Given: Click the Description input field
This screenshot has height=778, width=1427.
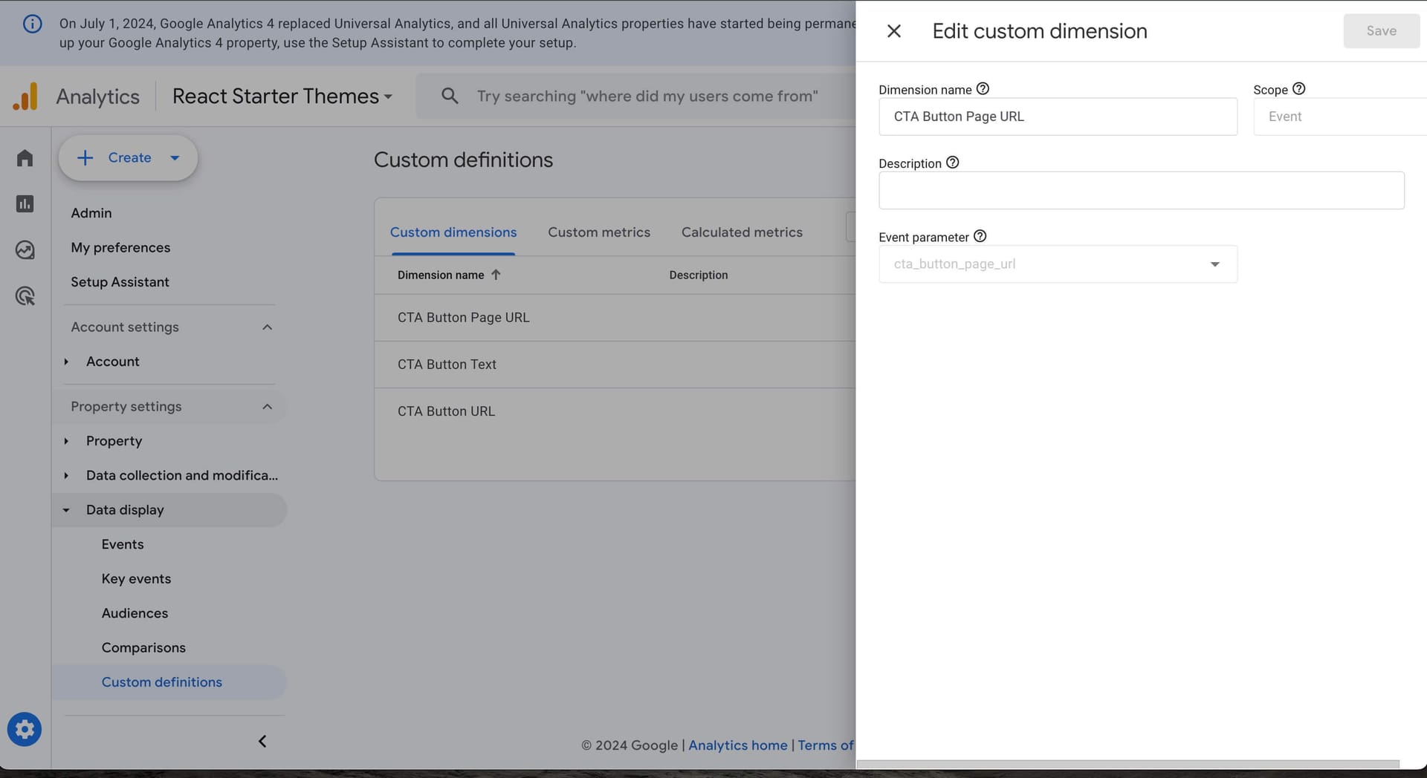Looking at the screenshot, I should pos(1141,191).
